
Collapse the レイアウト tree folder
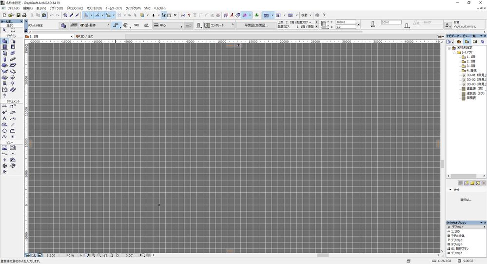click(x=454, y=53)
